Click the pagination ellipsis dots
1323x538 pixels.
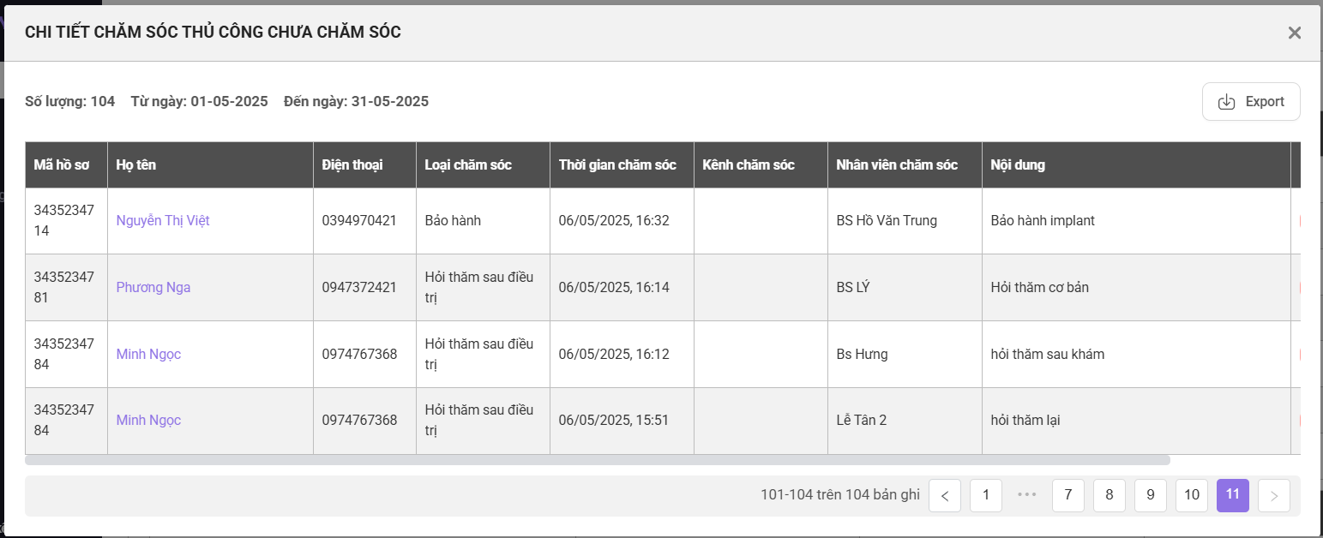[1026, 495]
